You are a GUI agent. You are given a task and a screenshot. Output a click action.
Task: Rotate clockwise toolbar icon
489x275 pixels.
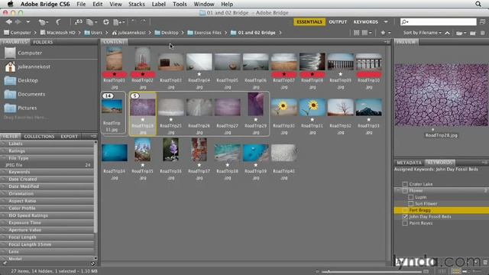click(x=144, y=21)
